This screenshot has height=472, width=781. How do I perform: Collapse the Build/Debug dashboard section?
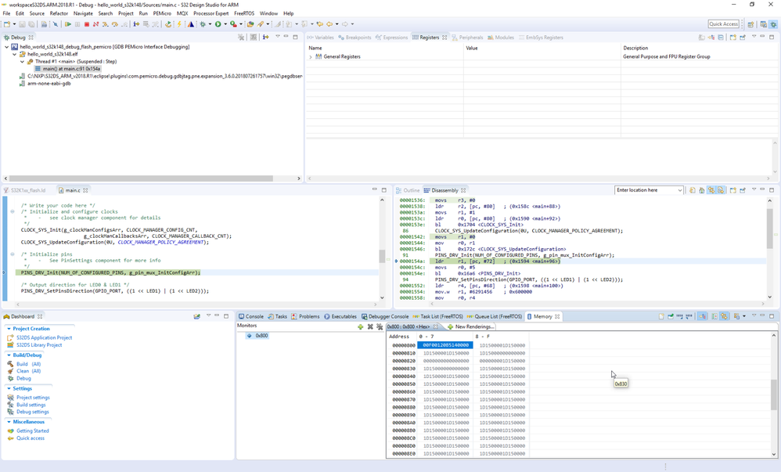pos(9,355)
